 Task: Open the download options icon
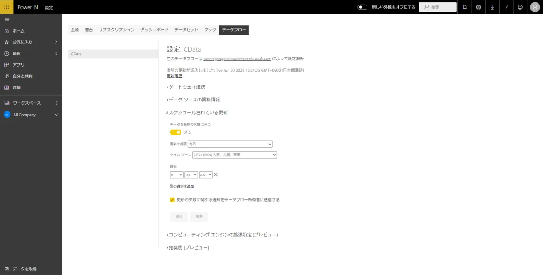tap(493, 7)
